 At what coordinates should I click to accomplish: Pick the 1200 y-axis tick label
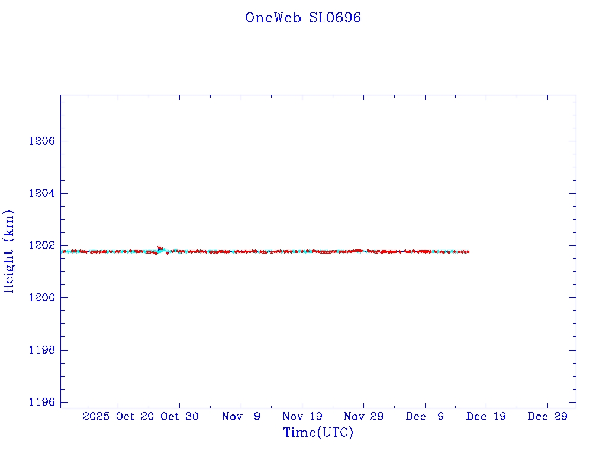coord(41,297)
